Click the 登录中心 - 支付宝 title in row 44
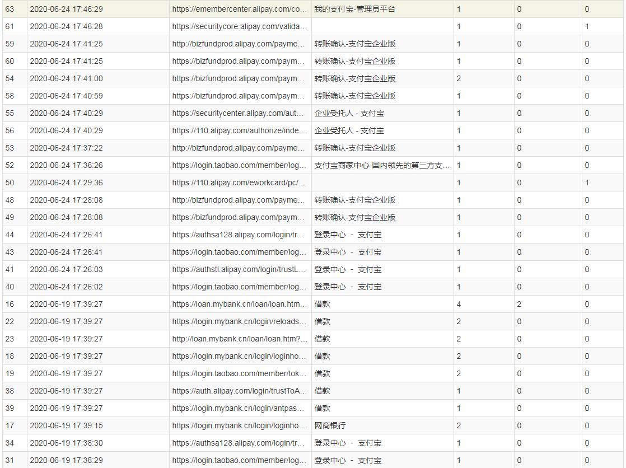 pos(347,235)
